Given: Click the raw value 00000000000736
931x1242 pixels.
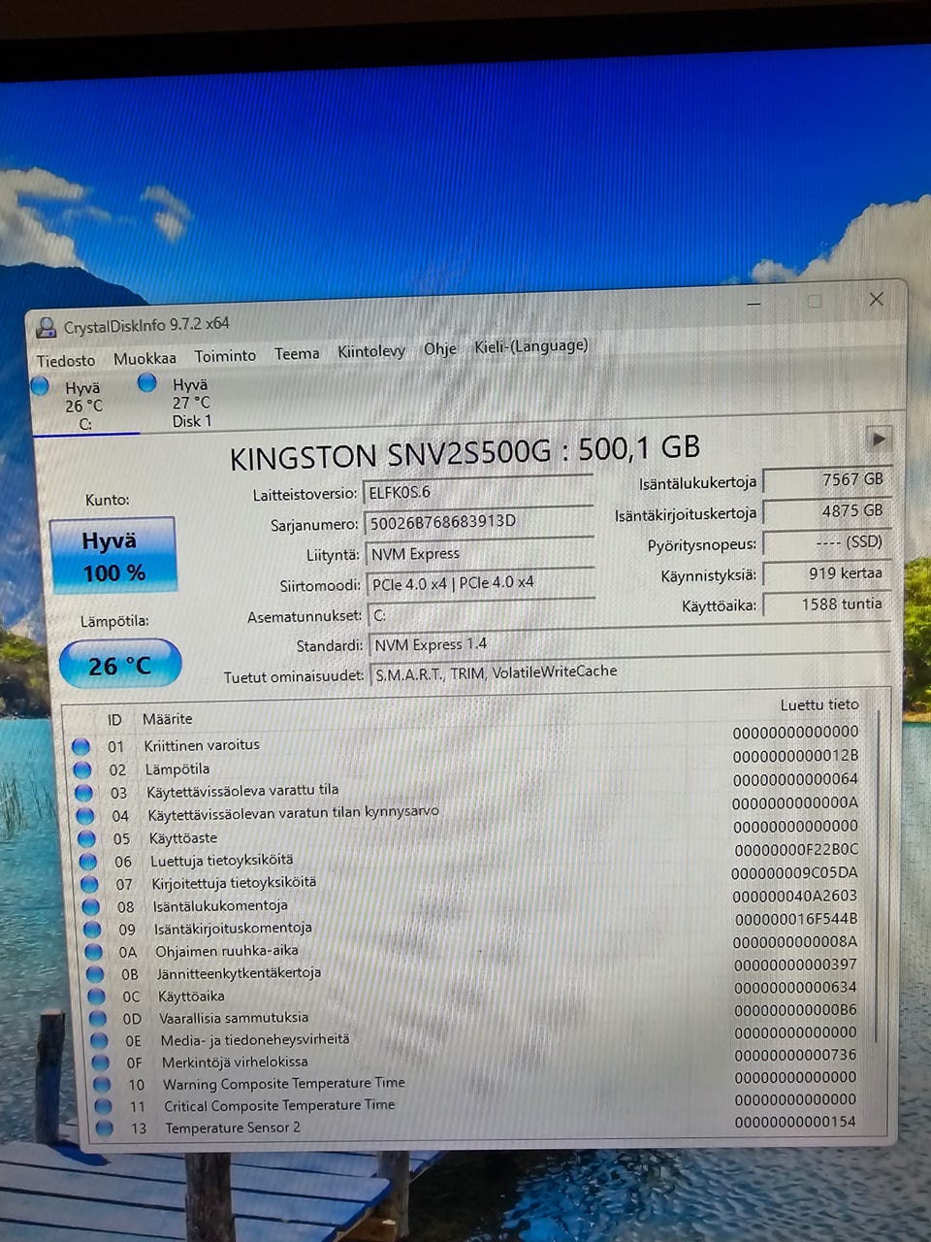Looking at the screenshot, I should (796, 1055).
